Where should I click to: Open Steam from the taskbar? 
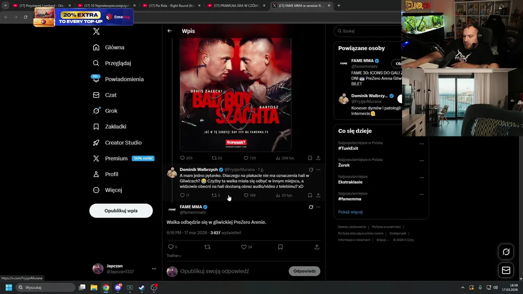141,287
